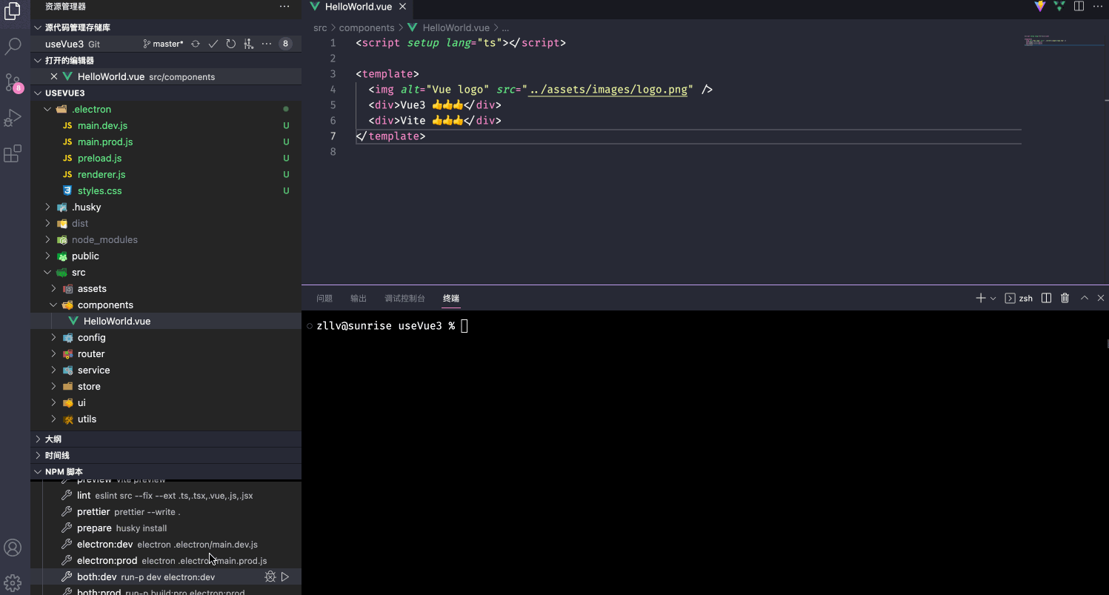Image resolution: width=1109 pixels, height=595 pixels.
Task: Synchronize changes for useVue3 repository
Action: point(196,44)
